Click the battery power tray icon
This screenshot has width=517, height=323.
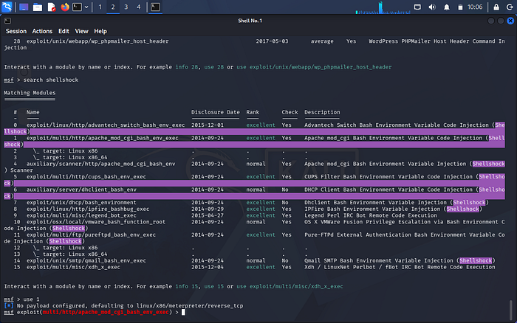click(460, 7)
